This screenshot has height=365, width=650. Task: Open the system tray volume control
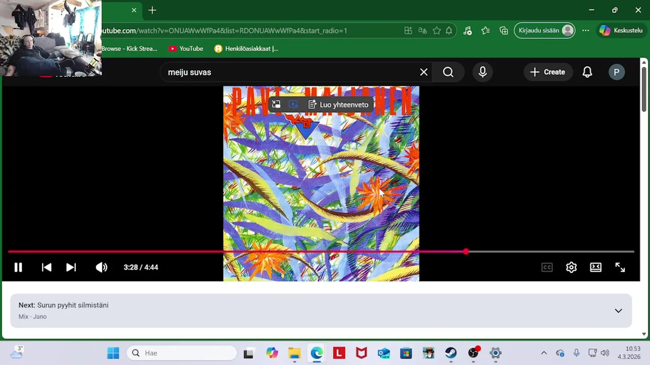604,353
